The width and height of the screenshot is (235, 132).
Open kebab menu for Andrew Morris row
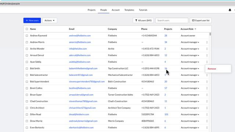(207, 42)
